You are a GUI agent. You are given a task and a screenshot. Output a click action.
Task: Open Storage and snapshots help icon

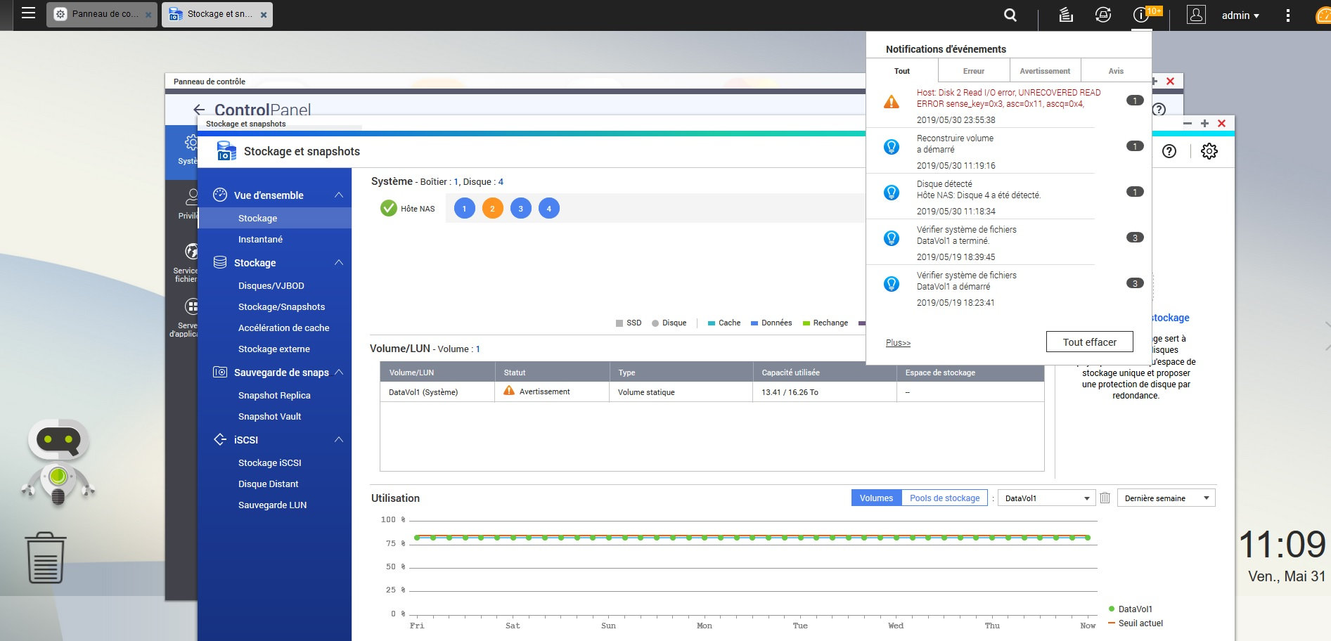click(1169, 151)
